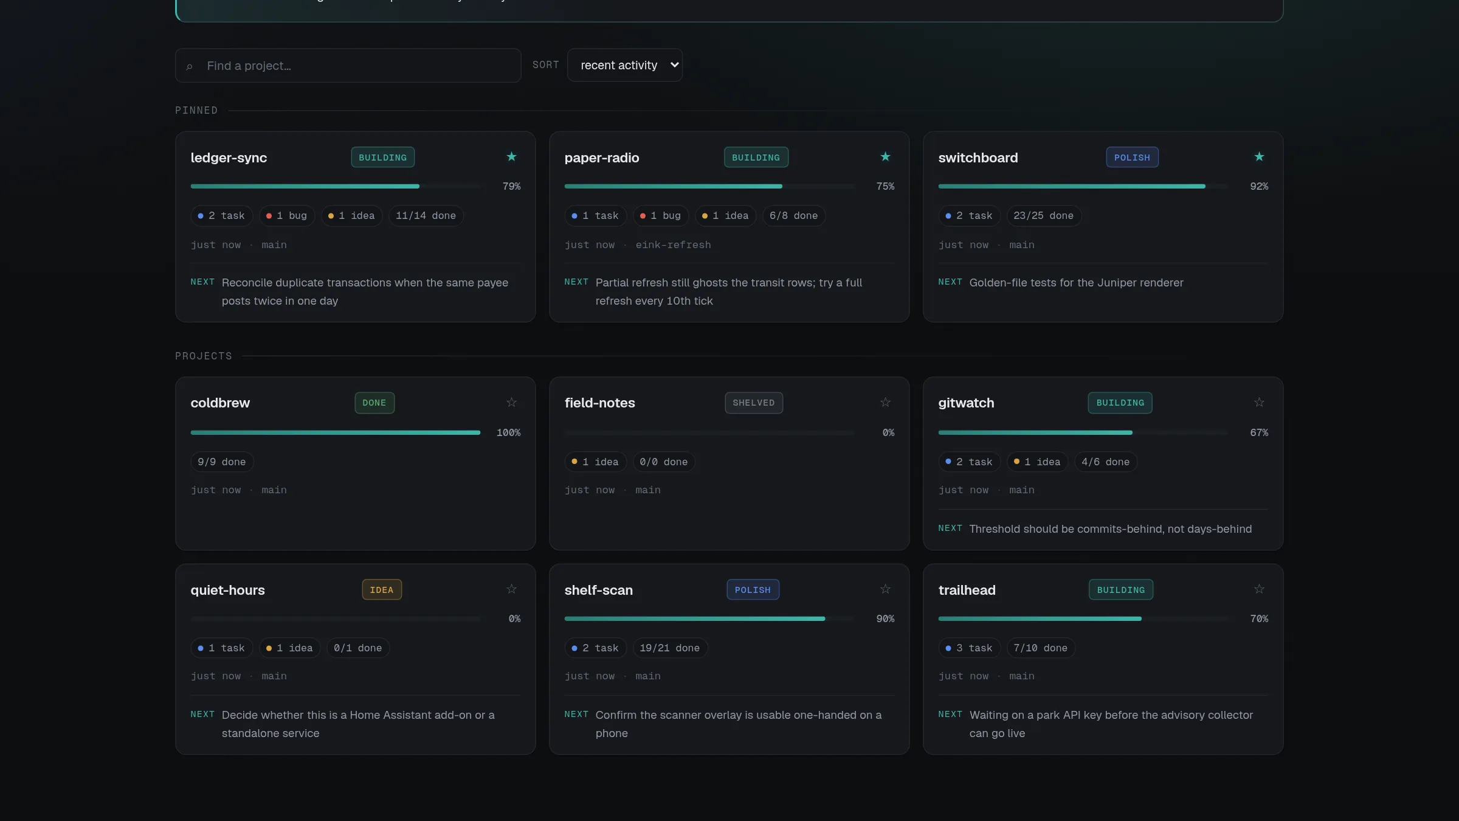Viewport: 1459px width, 821px height.
Task: Pin coldbrew with the star outline
Action: pos(511,403)
